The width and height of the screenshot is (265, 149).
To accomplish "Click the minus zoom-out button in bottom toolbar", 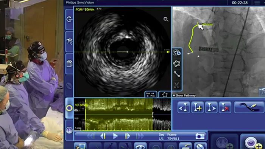I will pyautogui.click(x=156, y=146).
